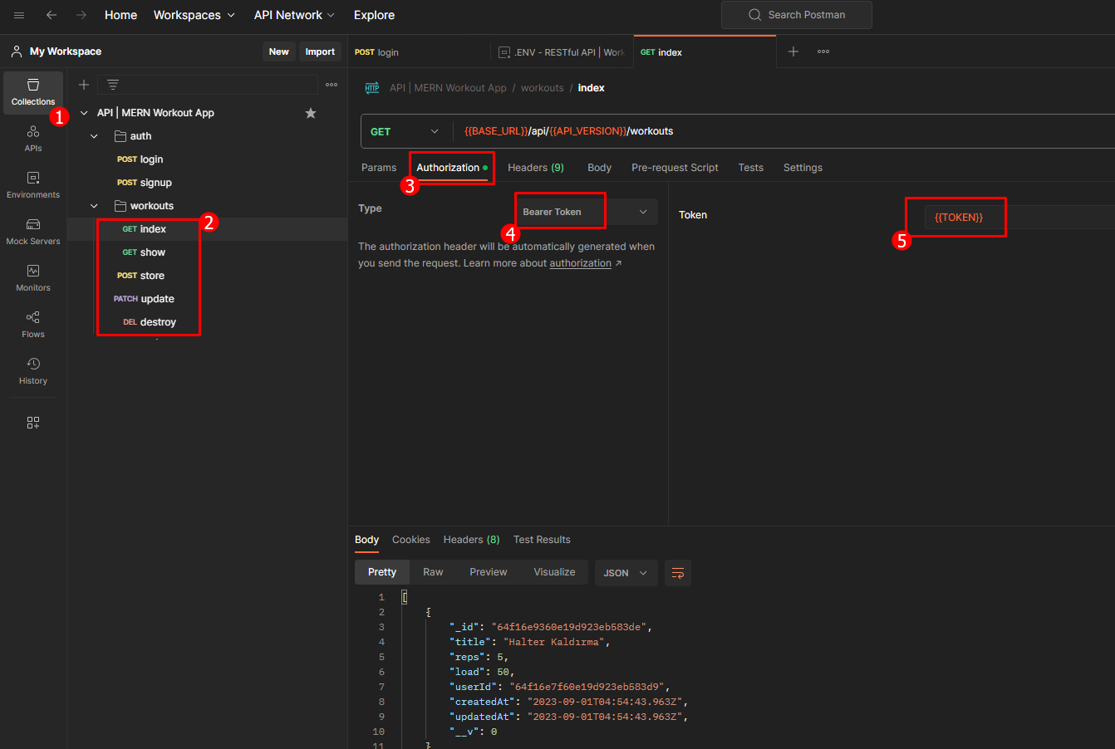Open the DEL destroy request
The width and height of the screenshot is (1115, 749).
coord(208,322)
